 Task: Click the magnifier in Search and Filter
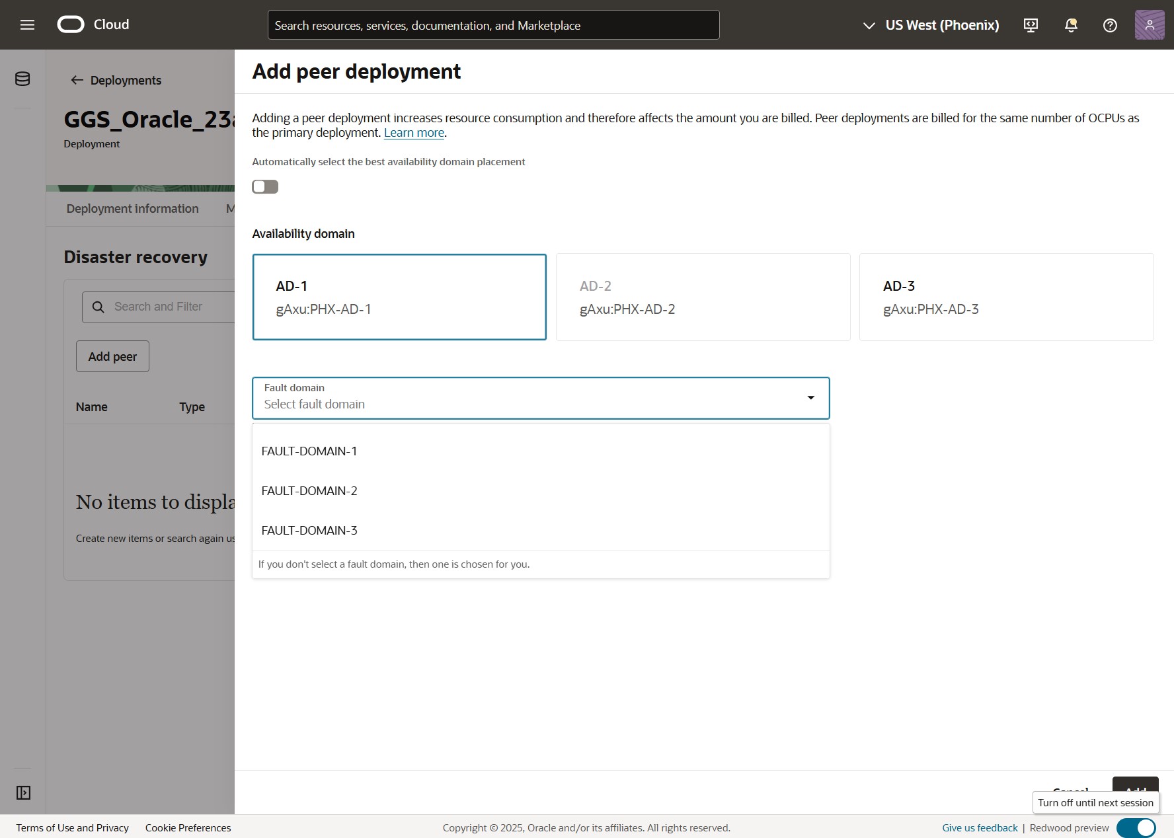98,307
